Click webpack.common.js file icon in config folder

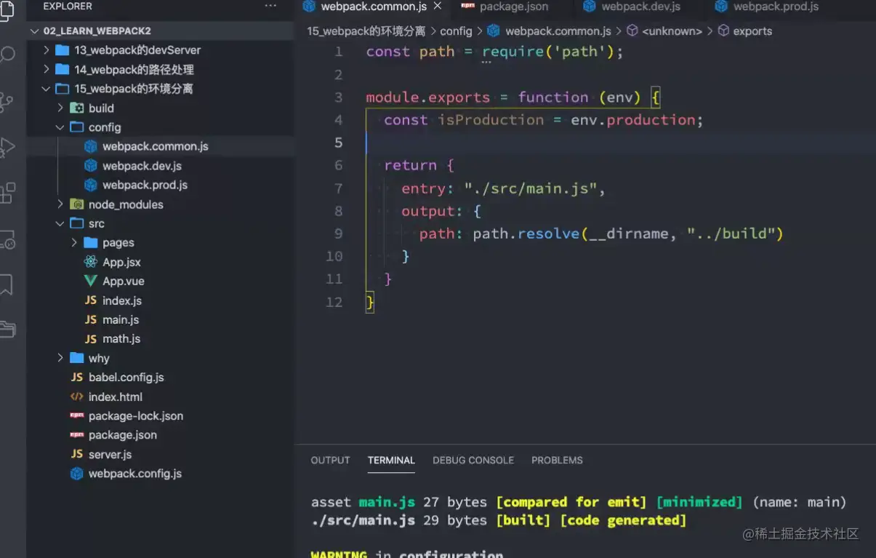[x=91, y=146]
